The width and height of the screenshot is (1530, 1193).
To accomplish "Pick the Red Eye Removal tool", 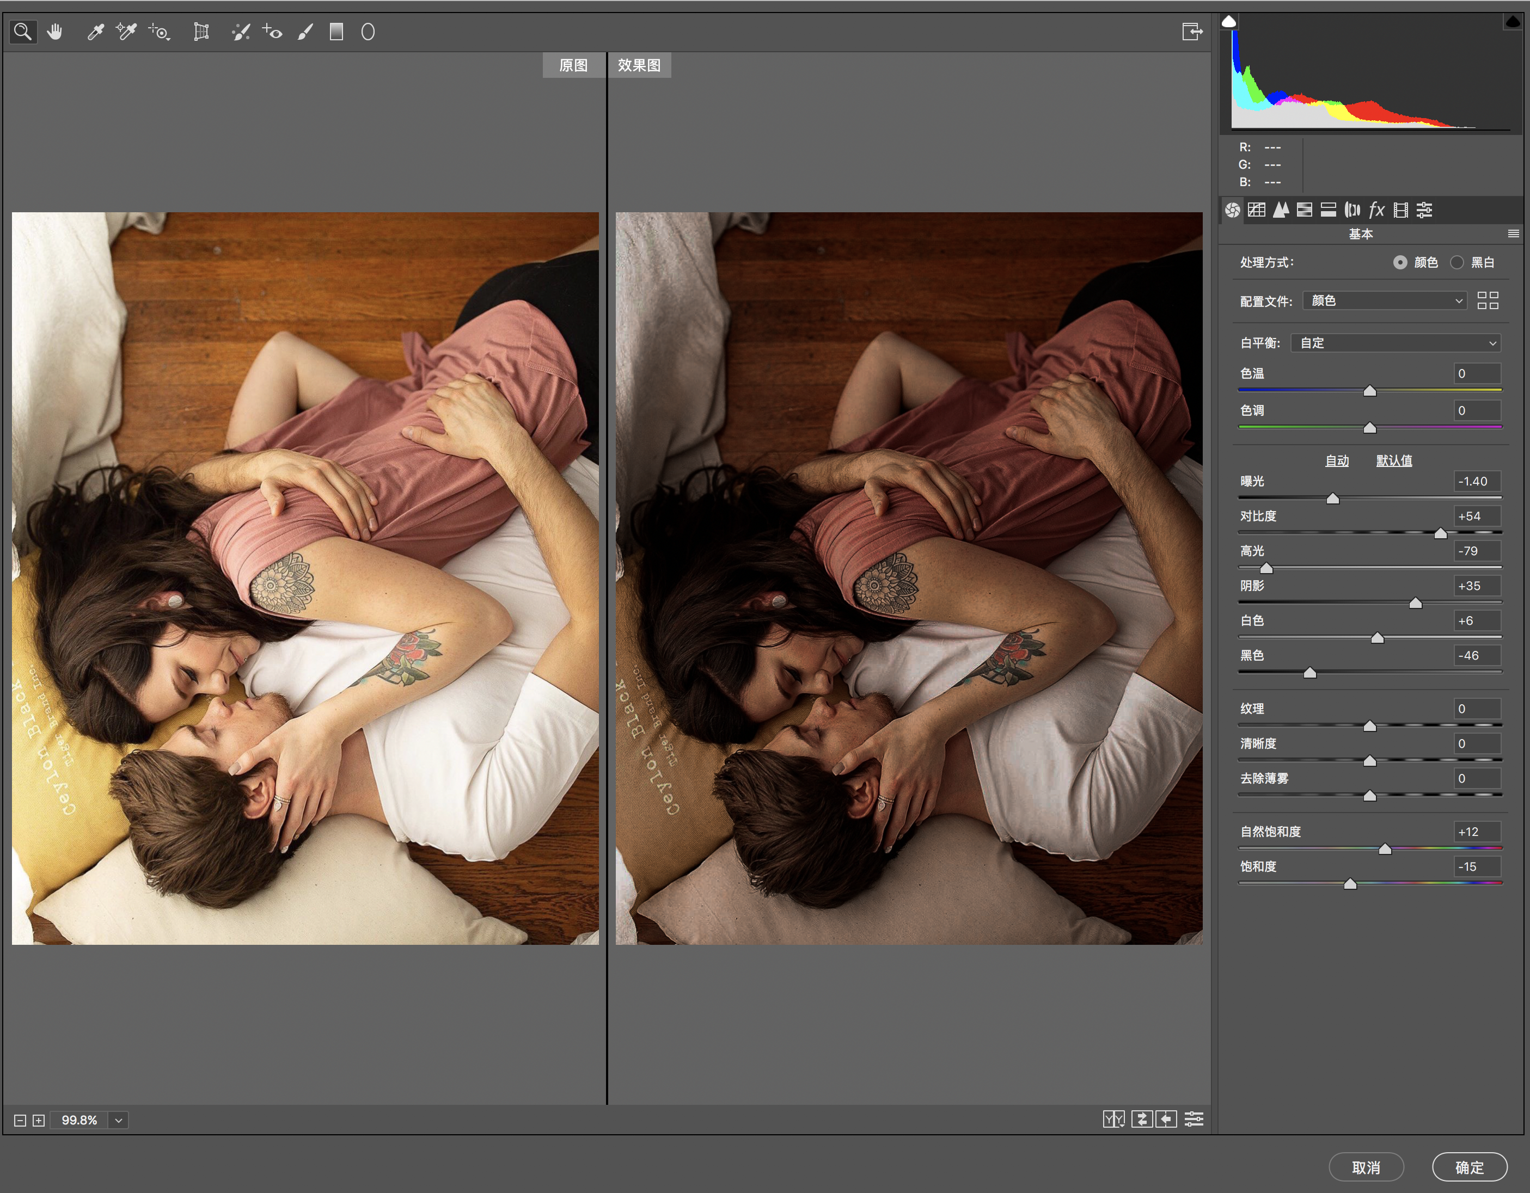I will pos(272,32).
